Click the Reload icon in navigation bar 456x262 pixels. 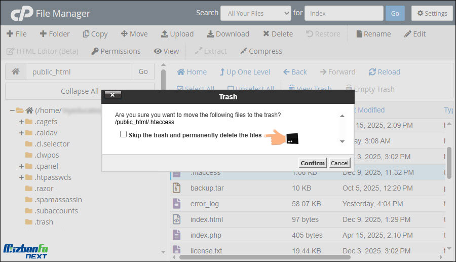tap(372, 72)
